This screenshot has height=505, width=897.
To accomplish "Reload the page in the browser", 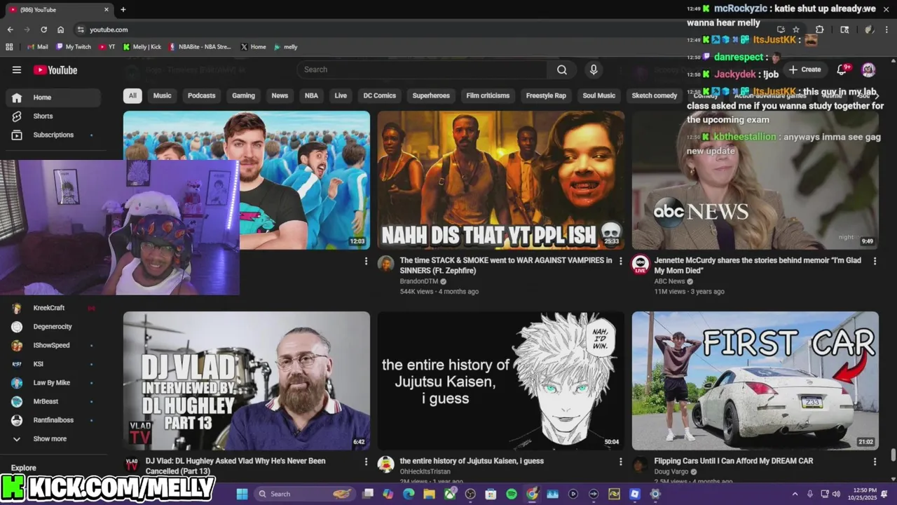I will click(43, 29).
